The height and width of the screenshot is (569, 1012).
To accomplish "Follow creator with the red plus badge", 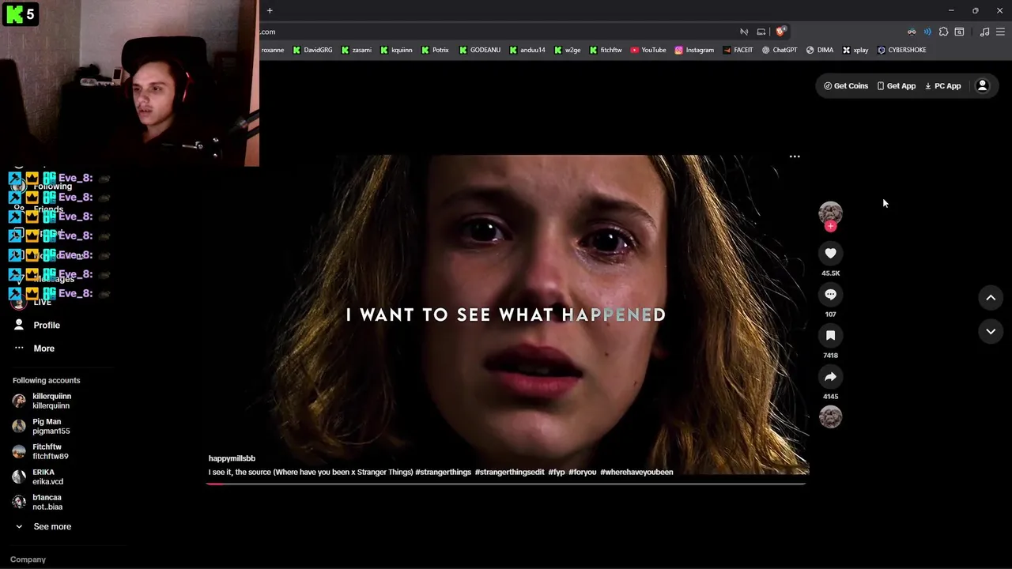I will click(x=830, y=226).
